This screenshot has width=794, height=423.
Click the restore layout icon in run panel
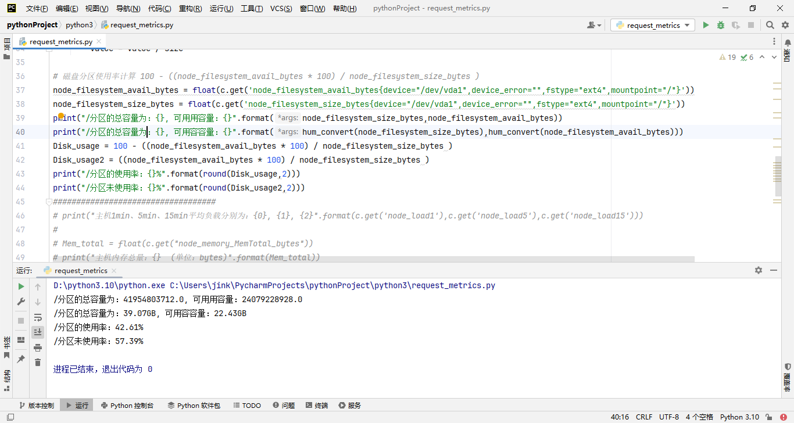point(21,340)
